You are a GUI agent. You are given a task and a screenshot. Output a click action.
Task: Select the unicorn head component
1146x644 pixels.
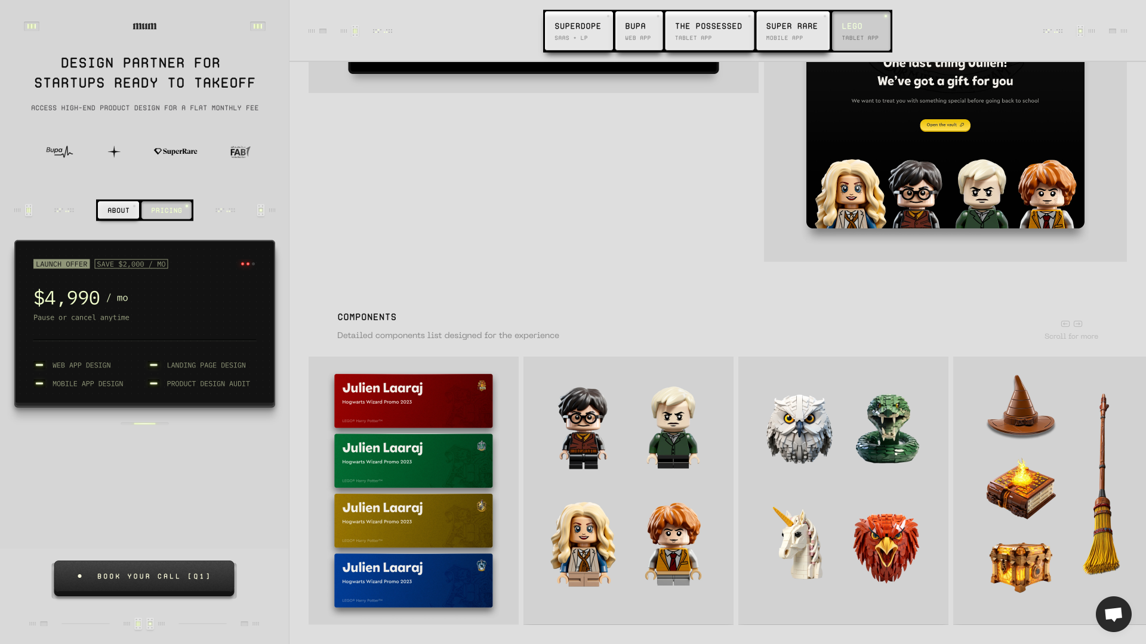click(799, 543)
